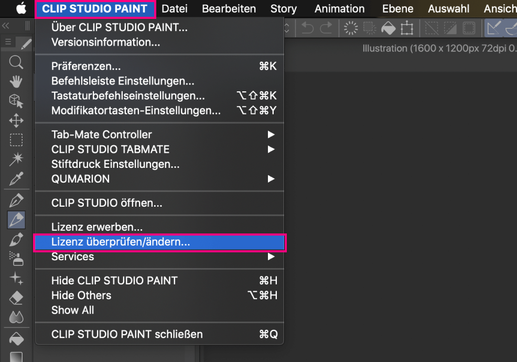Choose Lizenz überprüfen/ändern menu entry
The image size is (517, 362).
[121, 242]
